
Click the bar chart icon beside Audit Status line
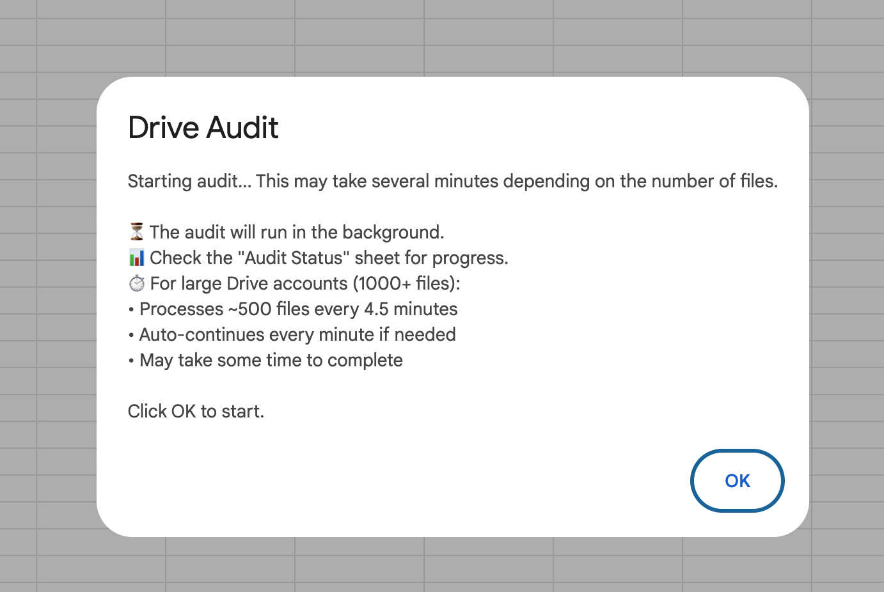(x=136, y=257)
